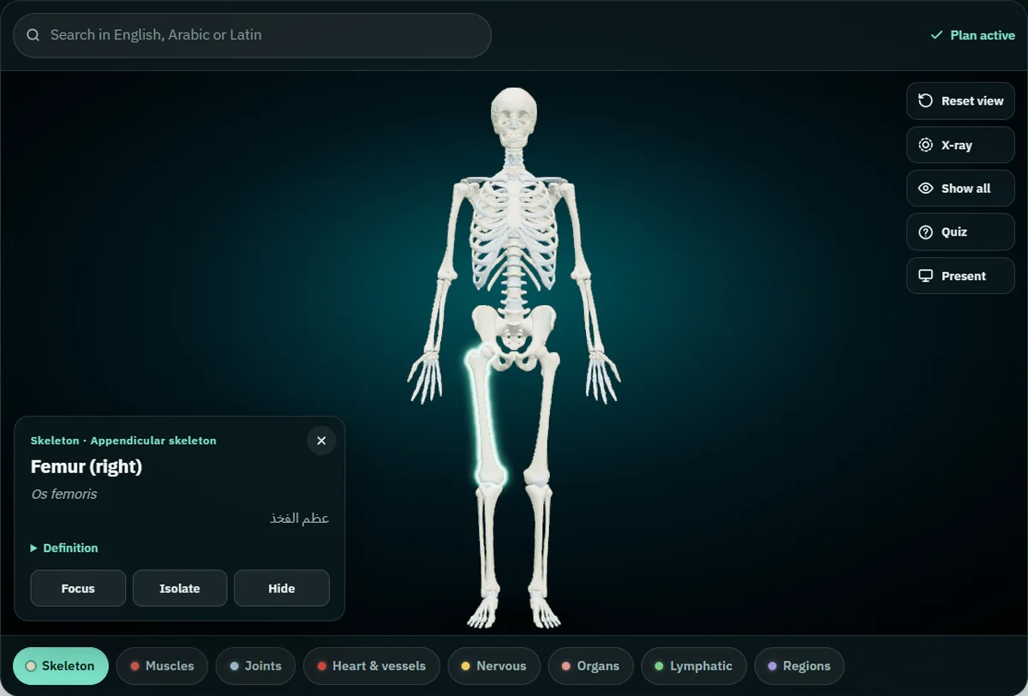
Task: Select the highlighted right femur bone
Action: (x=485, y=416)
